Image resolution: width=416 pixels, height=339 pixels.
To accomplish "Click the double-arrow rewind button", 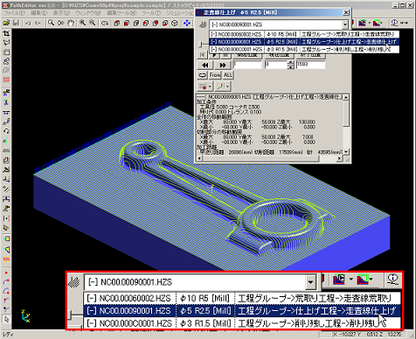I will tap(205, 65).
